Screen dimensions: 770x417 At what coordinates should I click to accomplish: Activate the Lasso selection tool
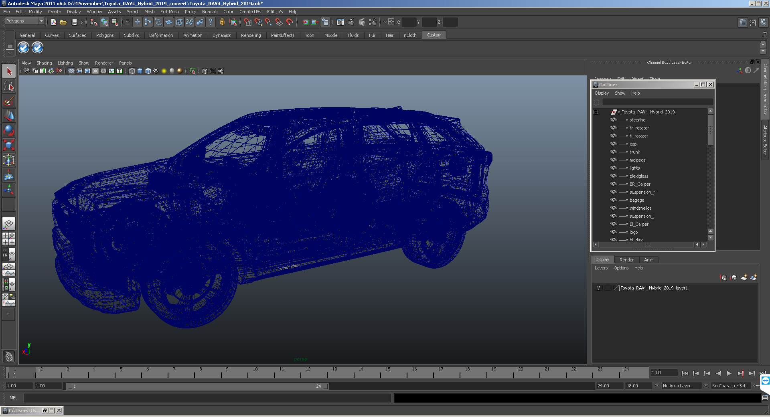pyautogui.click(x=9, y=86)
